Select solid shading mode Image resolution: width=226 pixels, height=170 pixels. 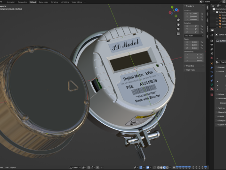point(161,168)
